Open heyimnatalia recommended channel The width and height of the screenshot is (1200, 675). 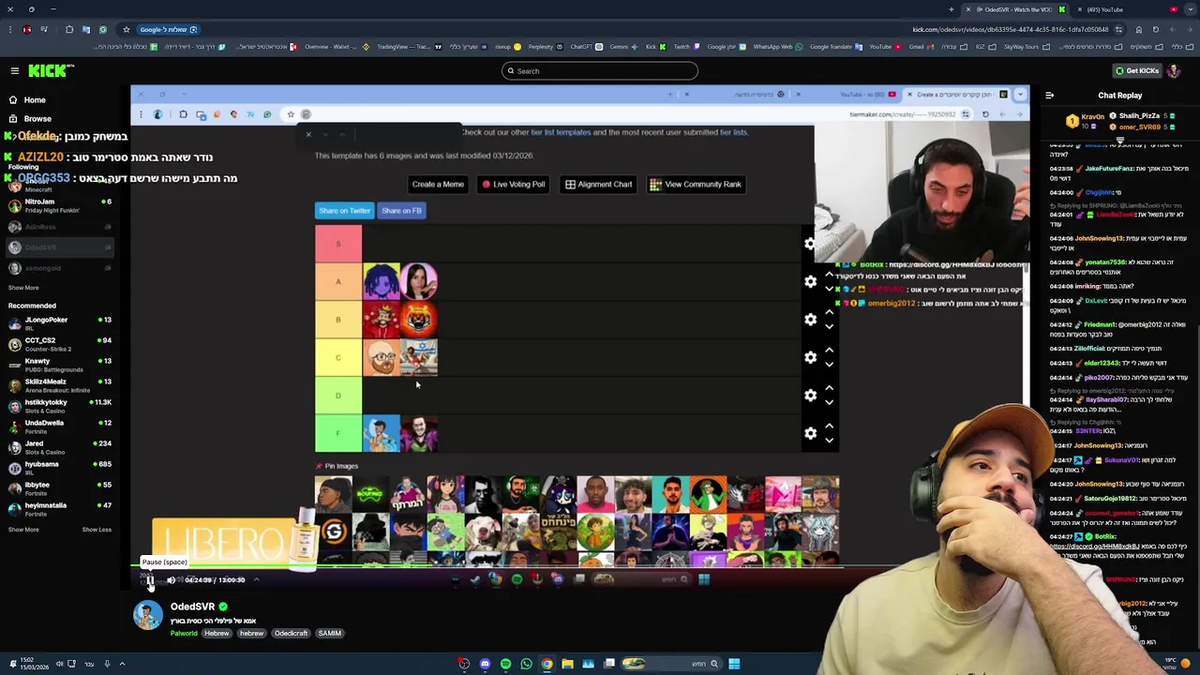58,509
